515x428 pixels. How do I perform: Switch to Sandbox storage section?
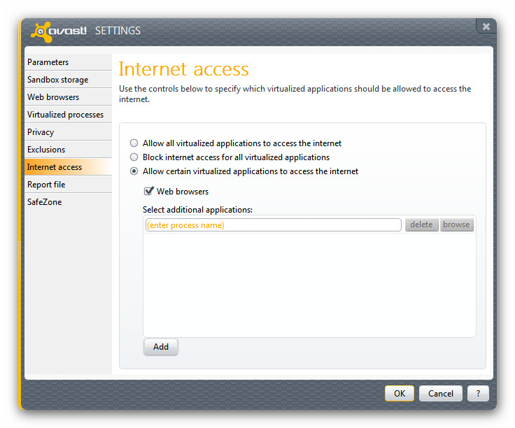click(58, 80)
